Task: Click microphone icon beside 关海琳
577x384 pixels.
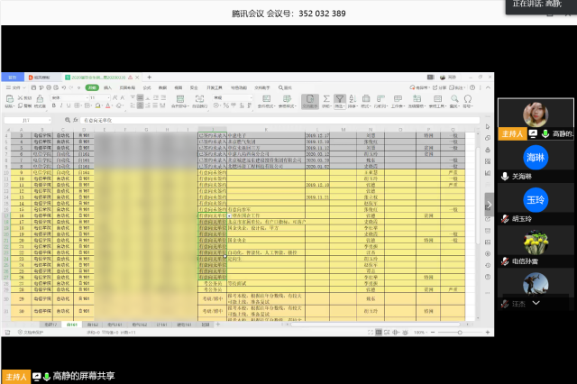Action: [505, 177]
